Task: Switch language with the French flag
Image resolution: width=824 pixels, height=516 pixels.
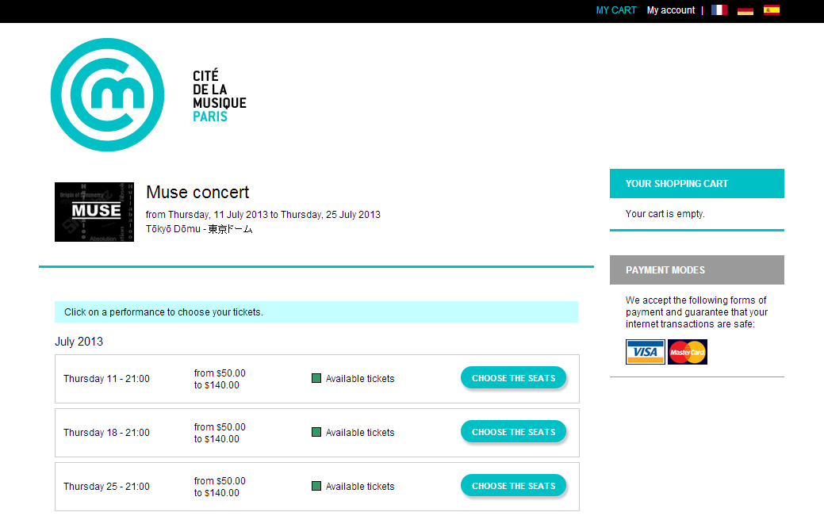Action: click(719, 10)
